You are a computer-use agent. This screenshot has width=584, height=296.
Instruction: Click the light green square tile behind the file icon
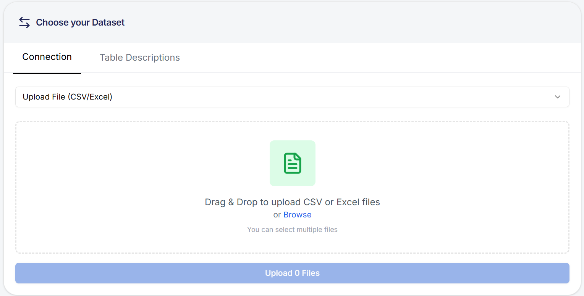click(293, 163)
